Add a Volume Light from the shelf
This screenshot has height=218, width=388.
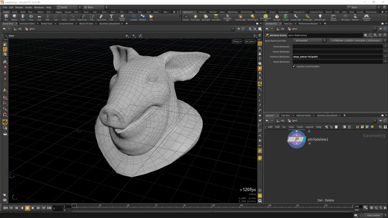(x=240, y=18)
